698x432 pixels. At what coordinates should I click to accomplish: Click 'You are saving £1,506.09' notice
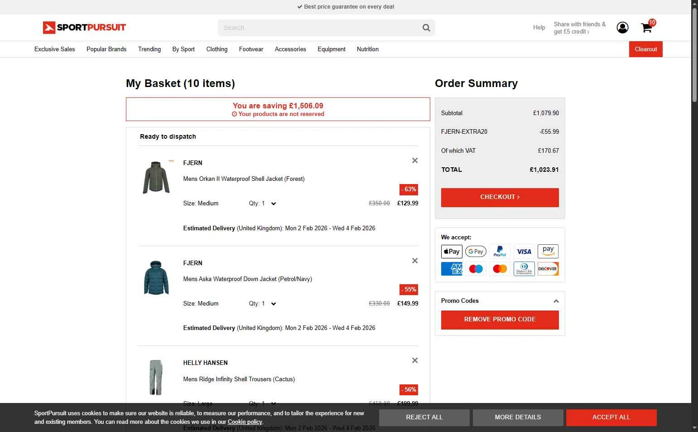(278, 106)
